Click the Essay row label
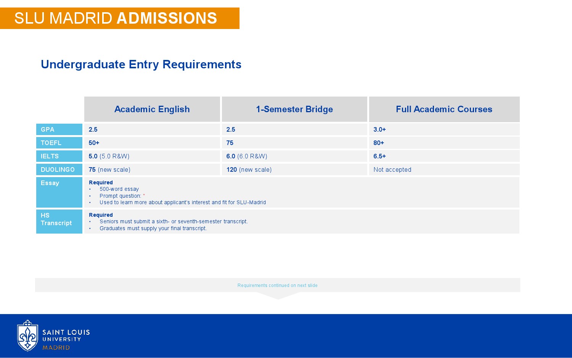 coord(59,192)
